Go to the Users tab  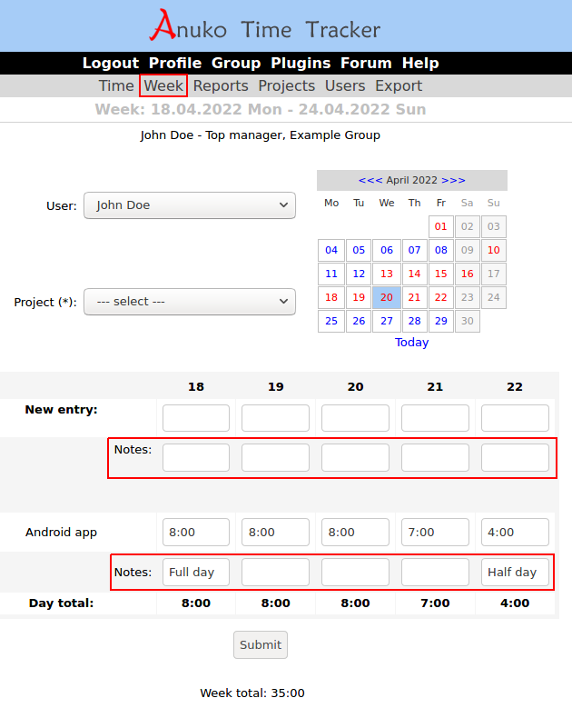click(345, 85)
